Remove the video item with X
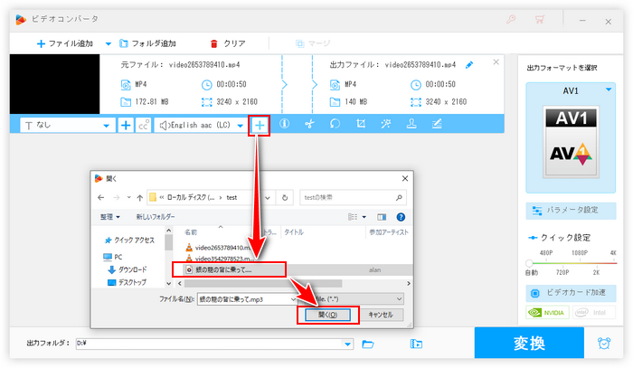The width and height of the screenshot is (633, 368). click(496, 61)
